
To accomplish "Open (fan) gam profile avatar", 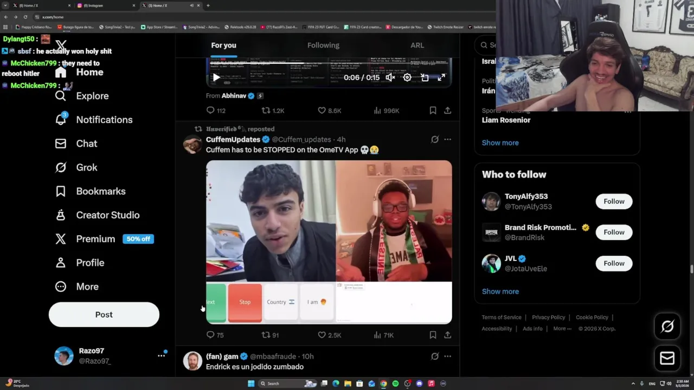I will 192,361.
